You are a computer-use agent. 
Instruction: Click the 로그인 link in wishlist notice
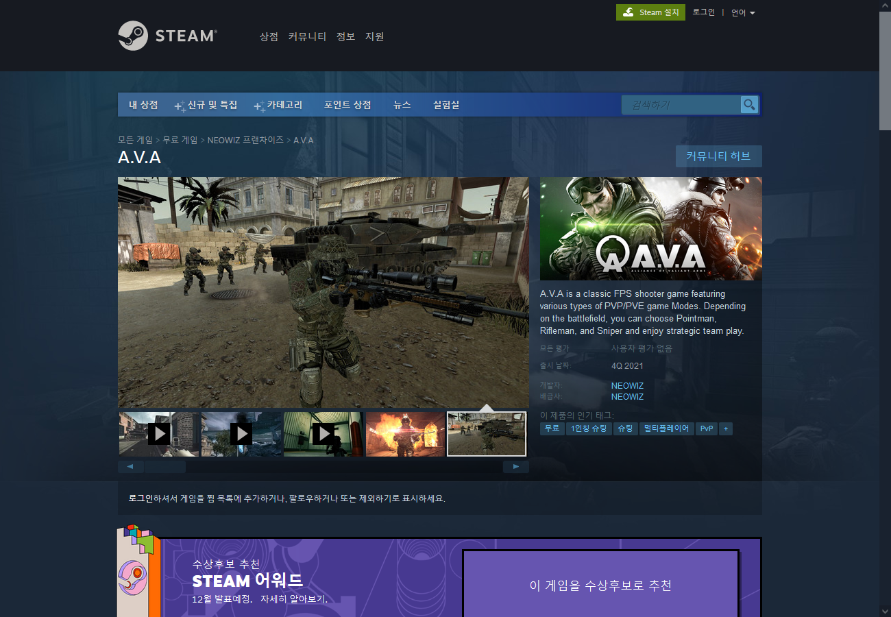point(141,498)
